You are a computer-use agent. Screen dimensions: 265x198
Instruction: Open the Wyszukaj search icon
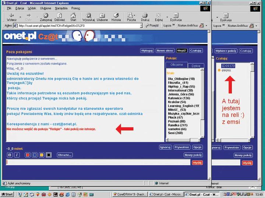(x=88, y=15)
